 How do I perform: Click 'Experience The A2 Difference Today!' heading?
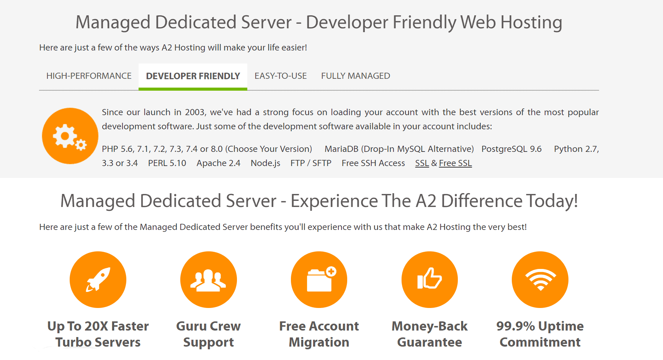point(434,201)
